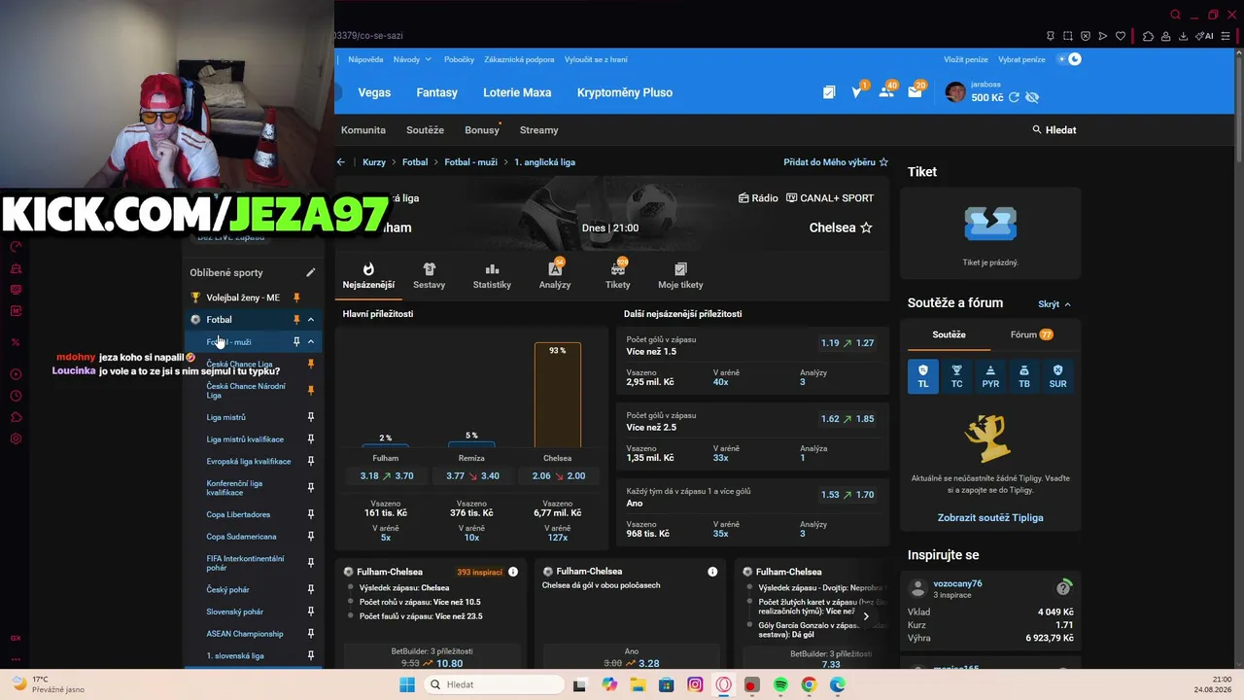Viewport: 1244px width, 700px height.
Task: Unpin Fotbal from favorite sports
Action: tap(296, 320)
